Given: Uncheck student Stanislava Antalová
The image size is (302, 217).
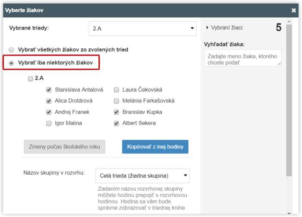Looking at the screenshot, I should click(x=49, y=90).
